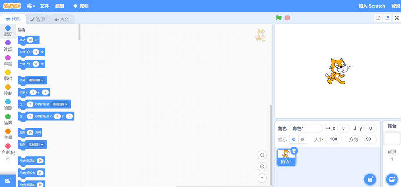Image resolution: width=401 pixels, height=187 pixels.
Task: Switch to small stage layout
Action: [x=378, y=18]
